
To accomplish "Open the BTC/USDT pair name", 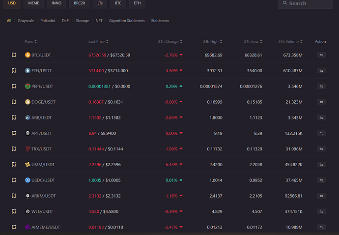I will click(41, 55).
